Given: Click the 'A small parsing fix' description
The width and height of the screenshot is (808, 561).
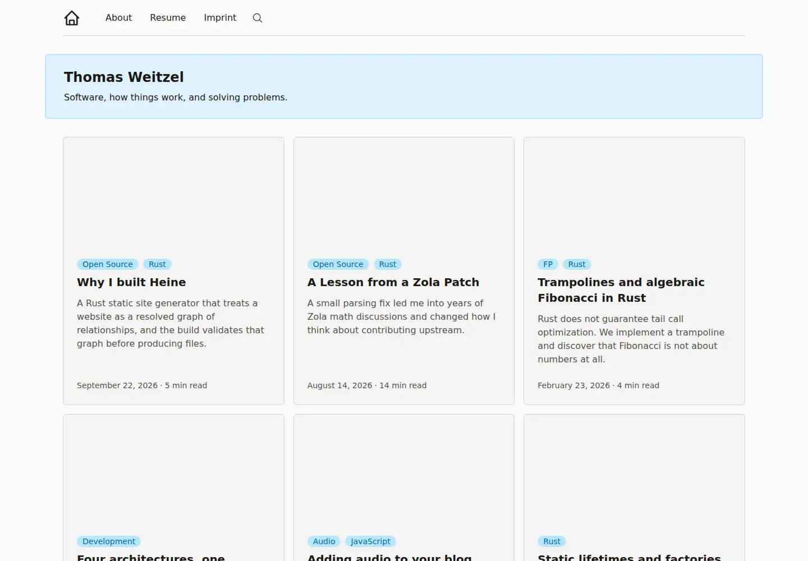Looking at the screenshot, I should click(401, 316).
